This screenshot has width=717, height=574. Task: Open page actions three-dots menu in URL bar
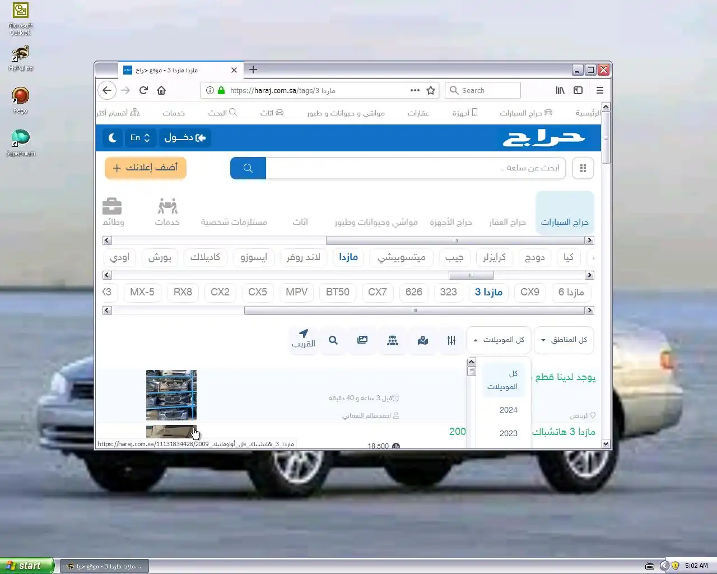[x=415, y=90]
